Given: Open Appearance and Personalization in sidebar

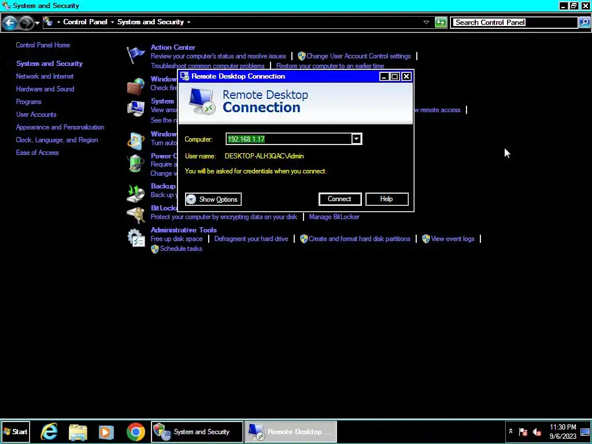Looking at the screenshot, I should pyautogui.click(x=60, y=127).
